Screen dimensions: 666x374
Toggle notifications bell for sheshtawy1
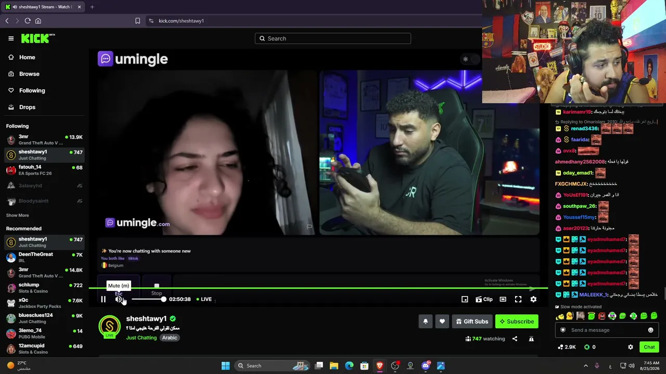[x=425, y=322]
